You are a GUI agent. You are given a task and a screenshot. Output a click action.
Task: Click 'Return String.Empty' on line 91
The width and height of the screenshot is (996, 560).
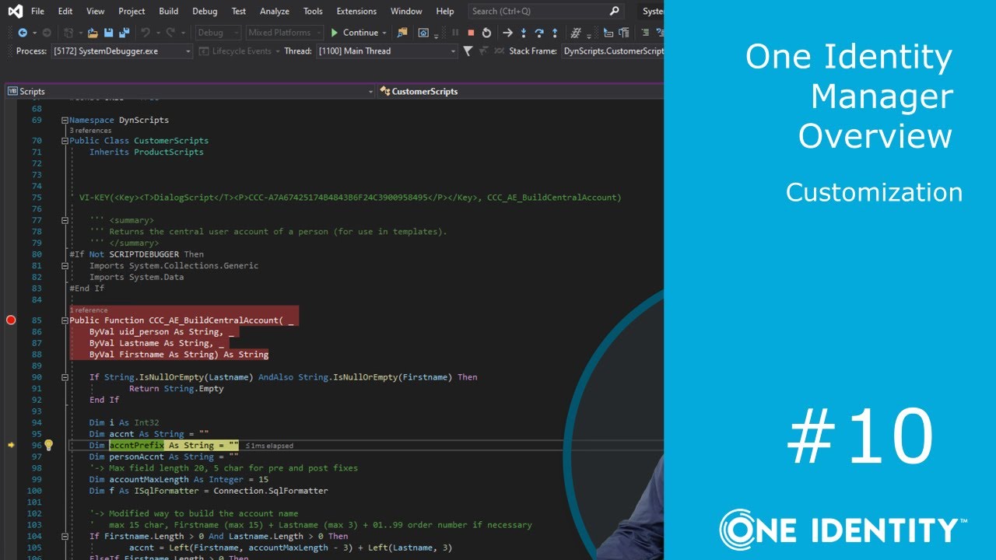[176, 389]
